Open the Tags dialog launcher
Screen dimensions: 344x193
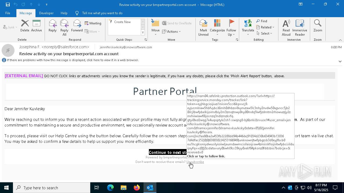[x=237, y=40]
